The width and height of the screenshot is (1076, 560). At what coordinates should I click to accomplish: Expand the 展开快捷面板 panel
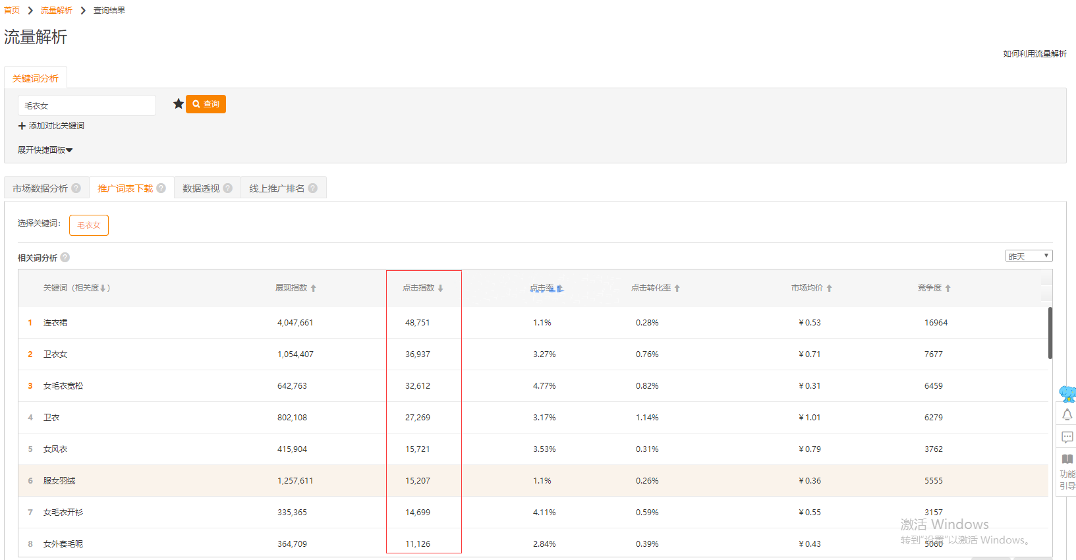point(45,150)
